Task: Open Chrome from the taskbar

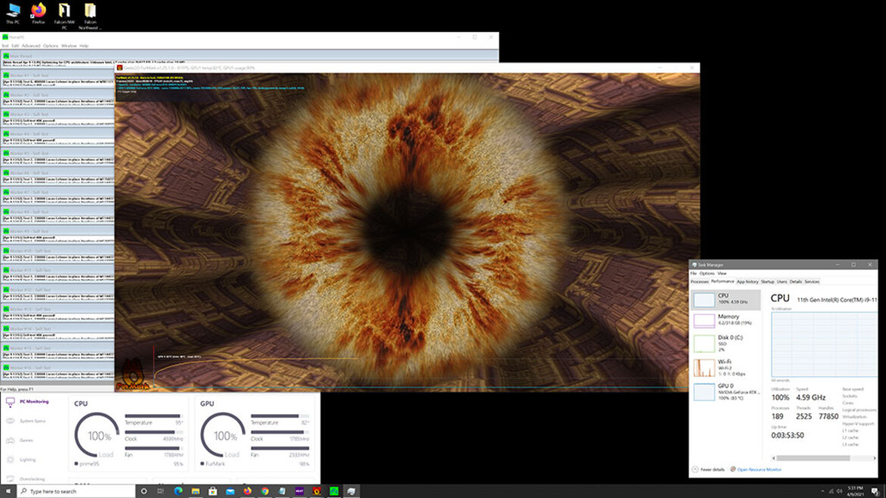Action: [x=264, y=491]
